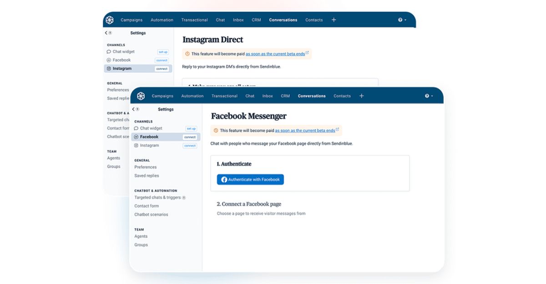Click set up button beside Chat widget, front window
The image size is (546, 284).
coord(191,129)
